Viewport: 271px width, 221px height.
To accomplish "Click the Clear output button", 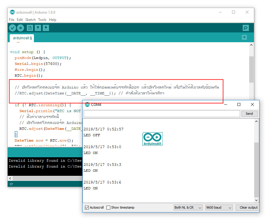I will tap(247, 207).
